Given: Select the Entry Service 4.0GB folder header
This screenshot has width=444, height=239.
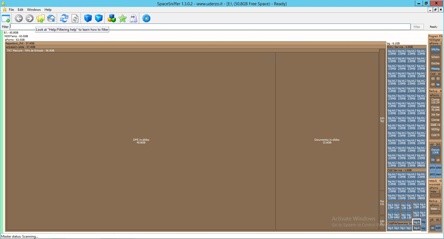Looking at the screenshot, I should pyautogui.click(x=400, y=47).
